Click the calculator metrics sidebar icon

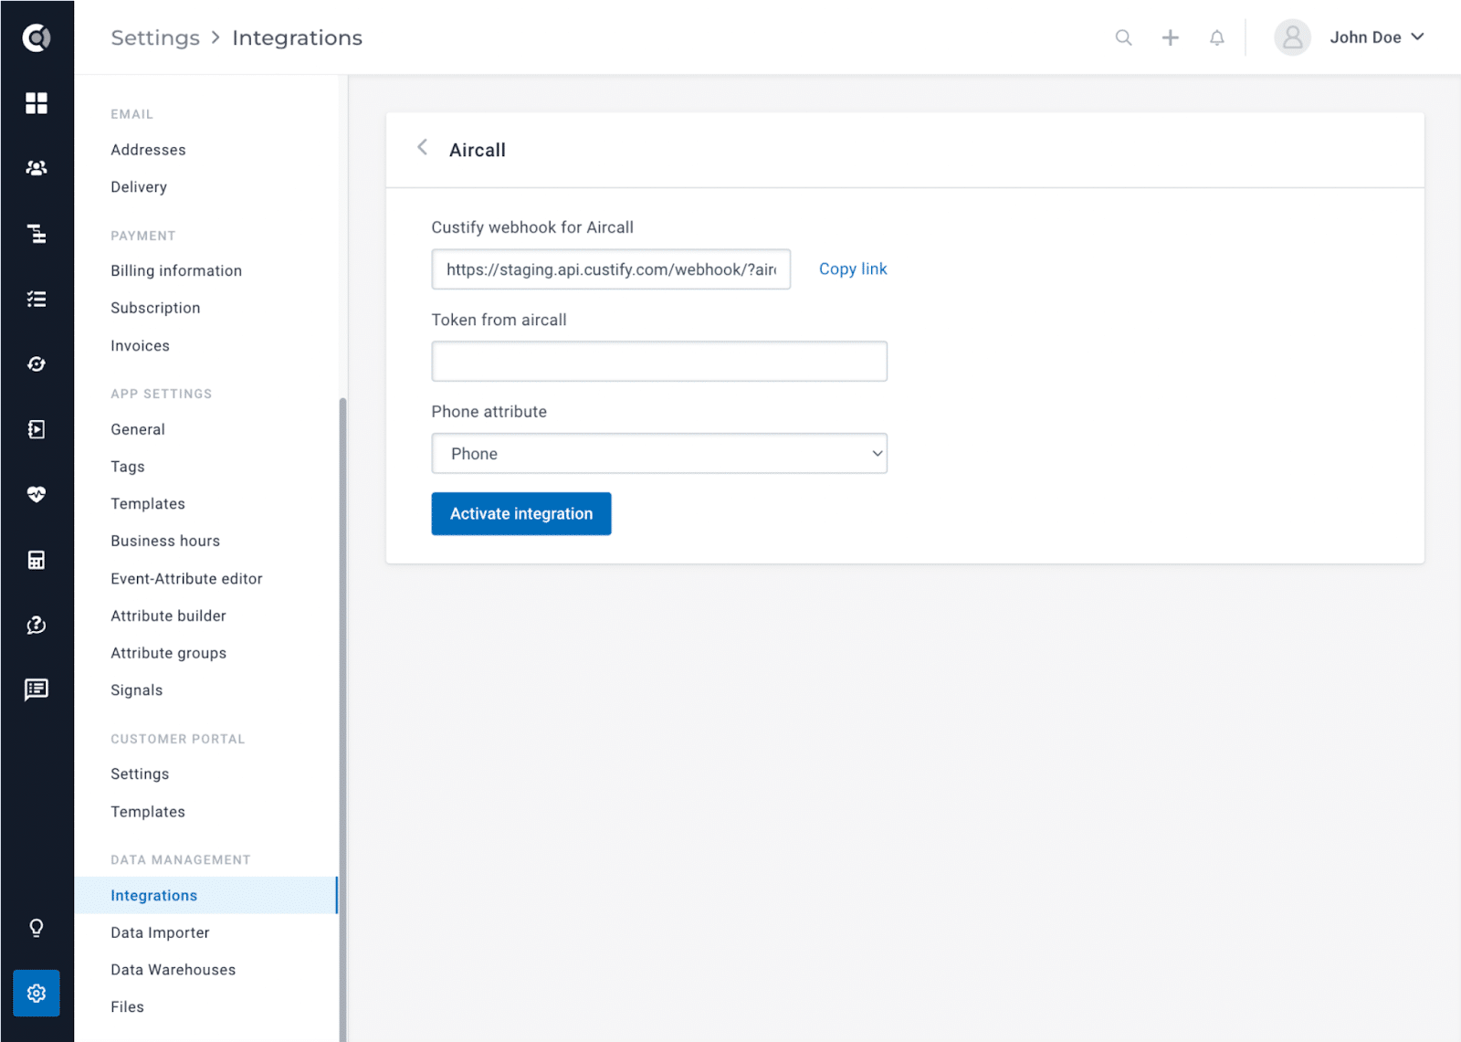pyautogui.click(x=37, y=560)
